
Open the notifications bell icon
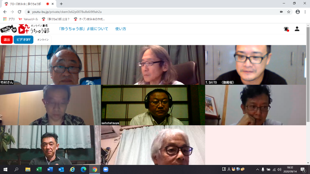pyautogui.click(x=286, y=29)
